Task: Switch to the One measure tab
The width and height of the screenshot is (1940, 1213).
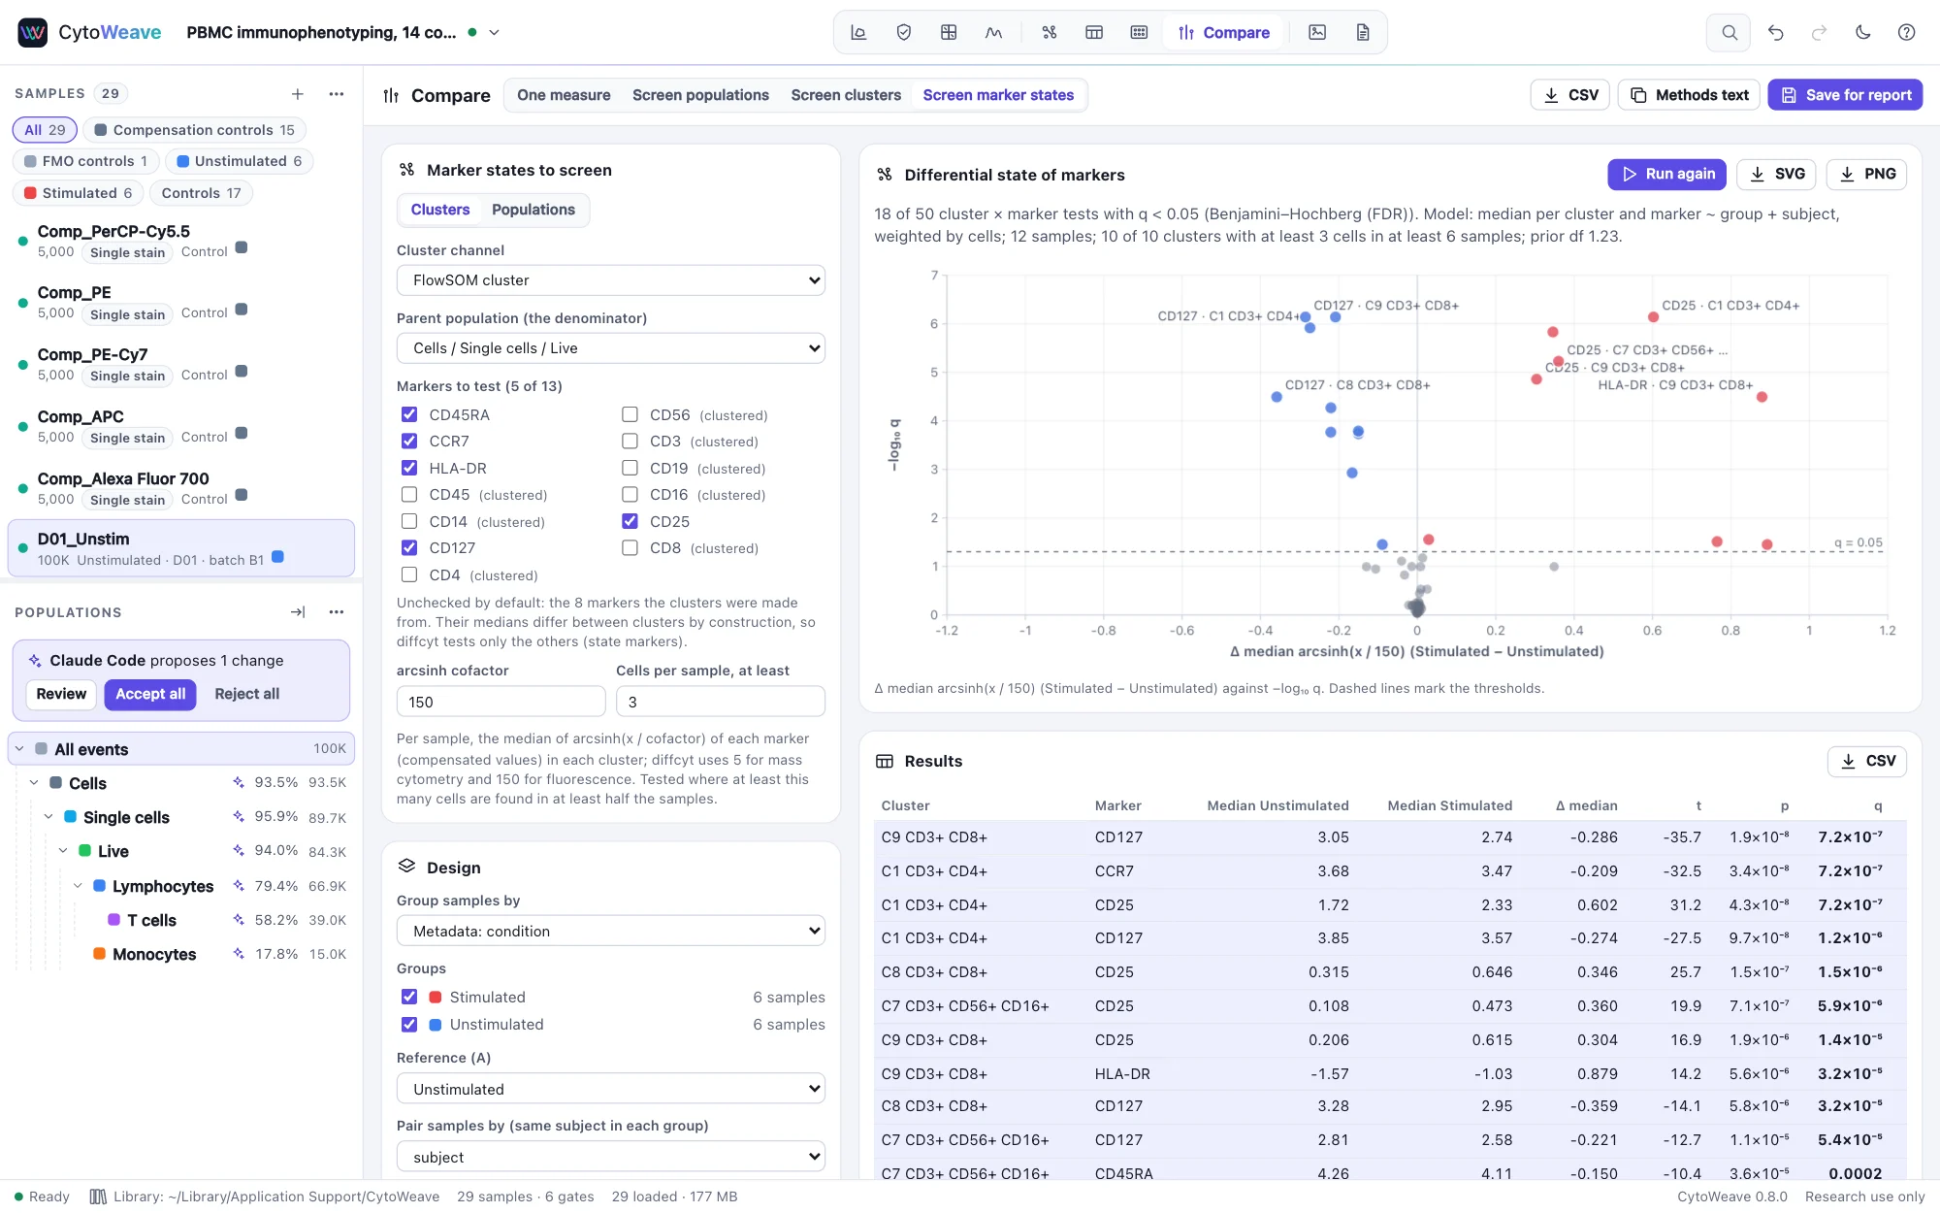Action: pyautogui.click(x=564, y=95)
